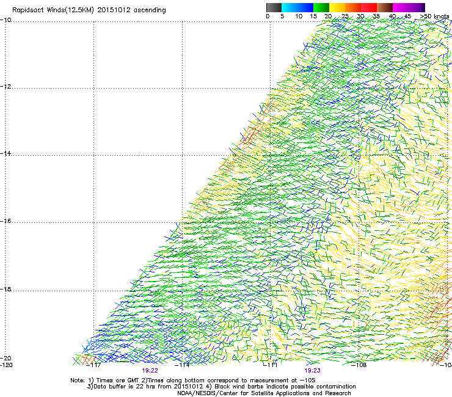Click the '25' legend tick label
Image resolution: width=452 pixels, height=397 pixels.
tap(345, 16)
